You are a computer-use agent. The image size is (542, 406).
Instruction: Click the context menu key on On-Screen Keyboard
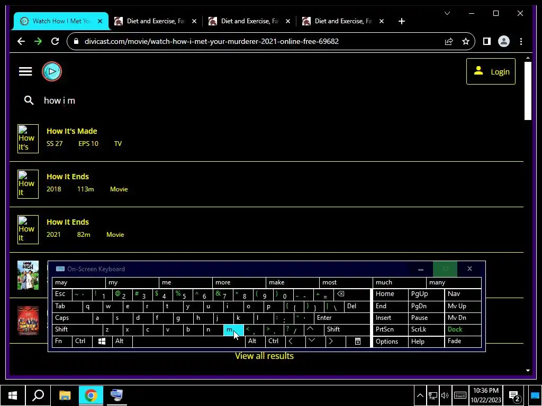coord(358,341)
